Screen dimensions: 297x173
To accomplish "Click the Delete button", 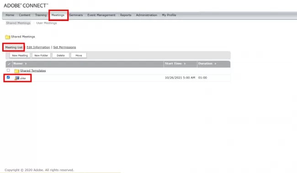I will point(61,55).
